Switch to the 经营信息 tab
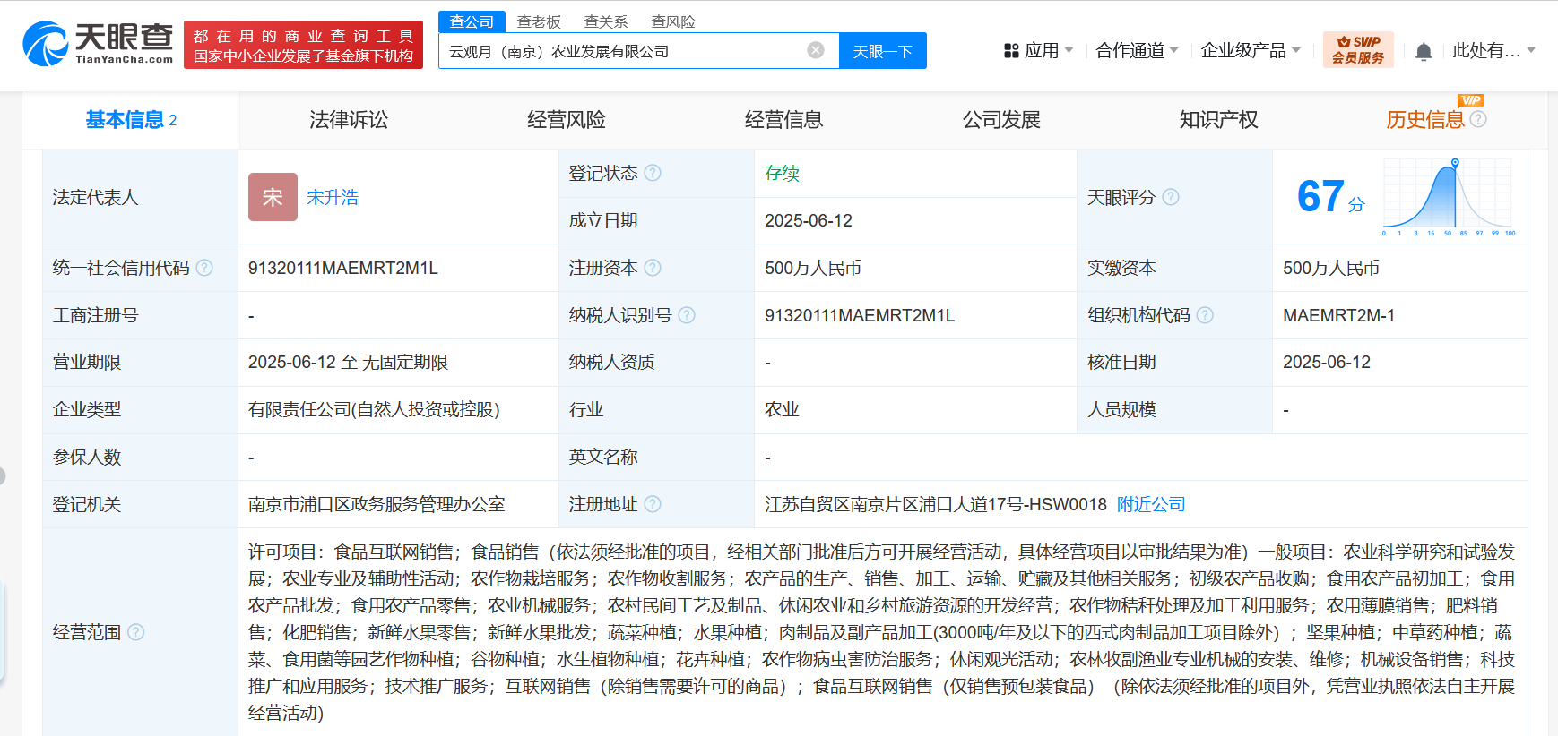The width and height of the screenshot is (1558, 736). [x=784, y=120]
